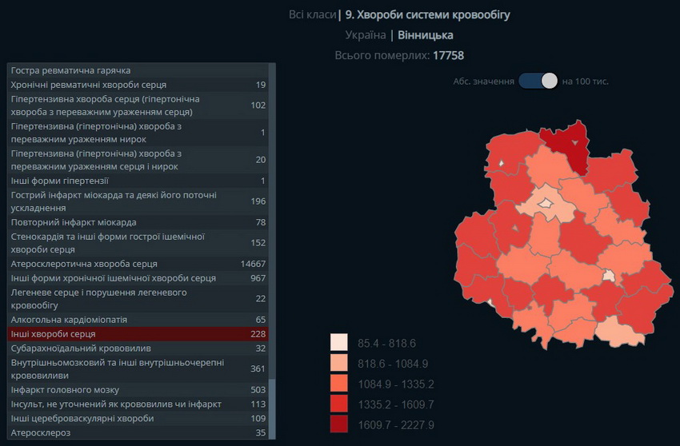Select 'Повторний інфаркт міокарда' row
Viewport: 680px width, 446px height.
coord(138,222)
